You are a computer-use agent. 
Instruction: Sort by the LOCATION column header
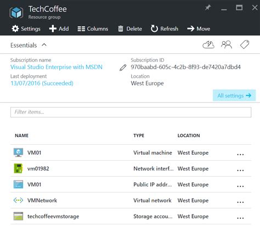coord(189,135)
